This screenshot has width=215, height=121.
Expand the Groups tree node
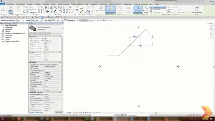coord(1,39)
